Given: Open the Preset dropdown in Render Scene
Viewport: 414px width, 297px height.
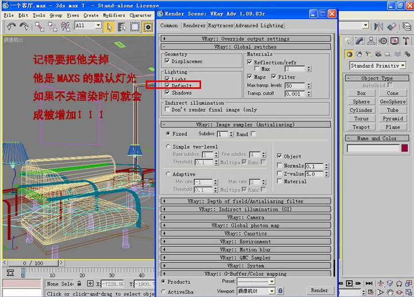Looking at the screenshot, I should click(x=272, y=282).
